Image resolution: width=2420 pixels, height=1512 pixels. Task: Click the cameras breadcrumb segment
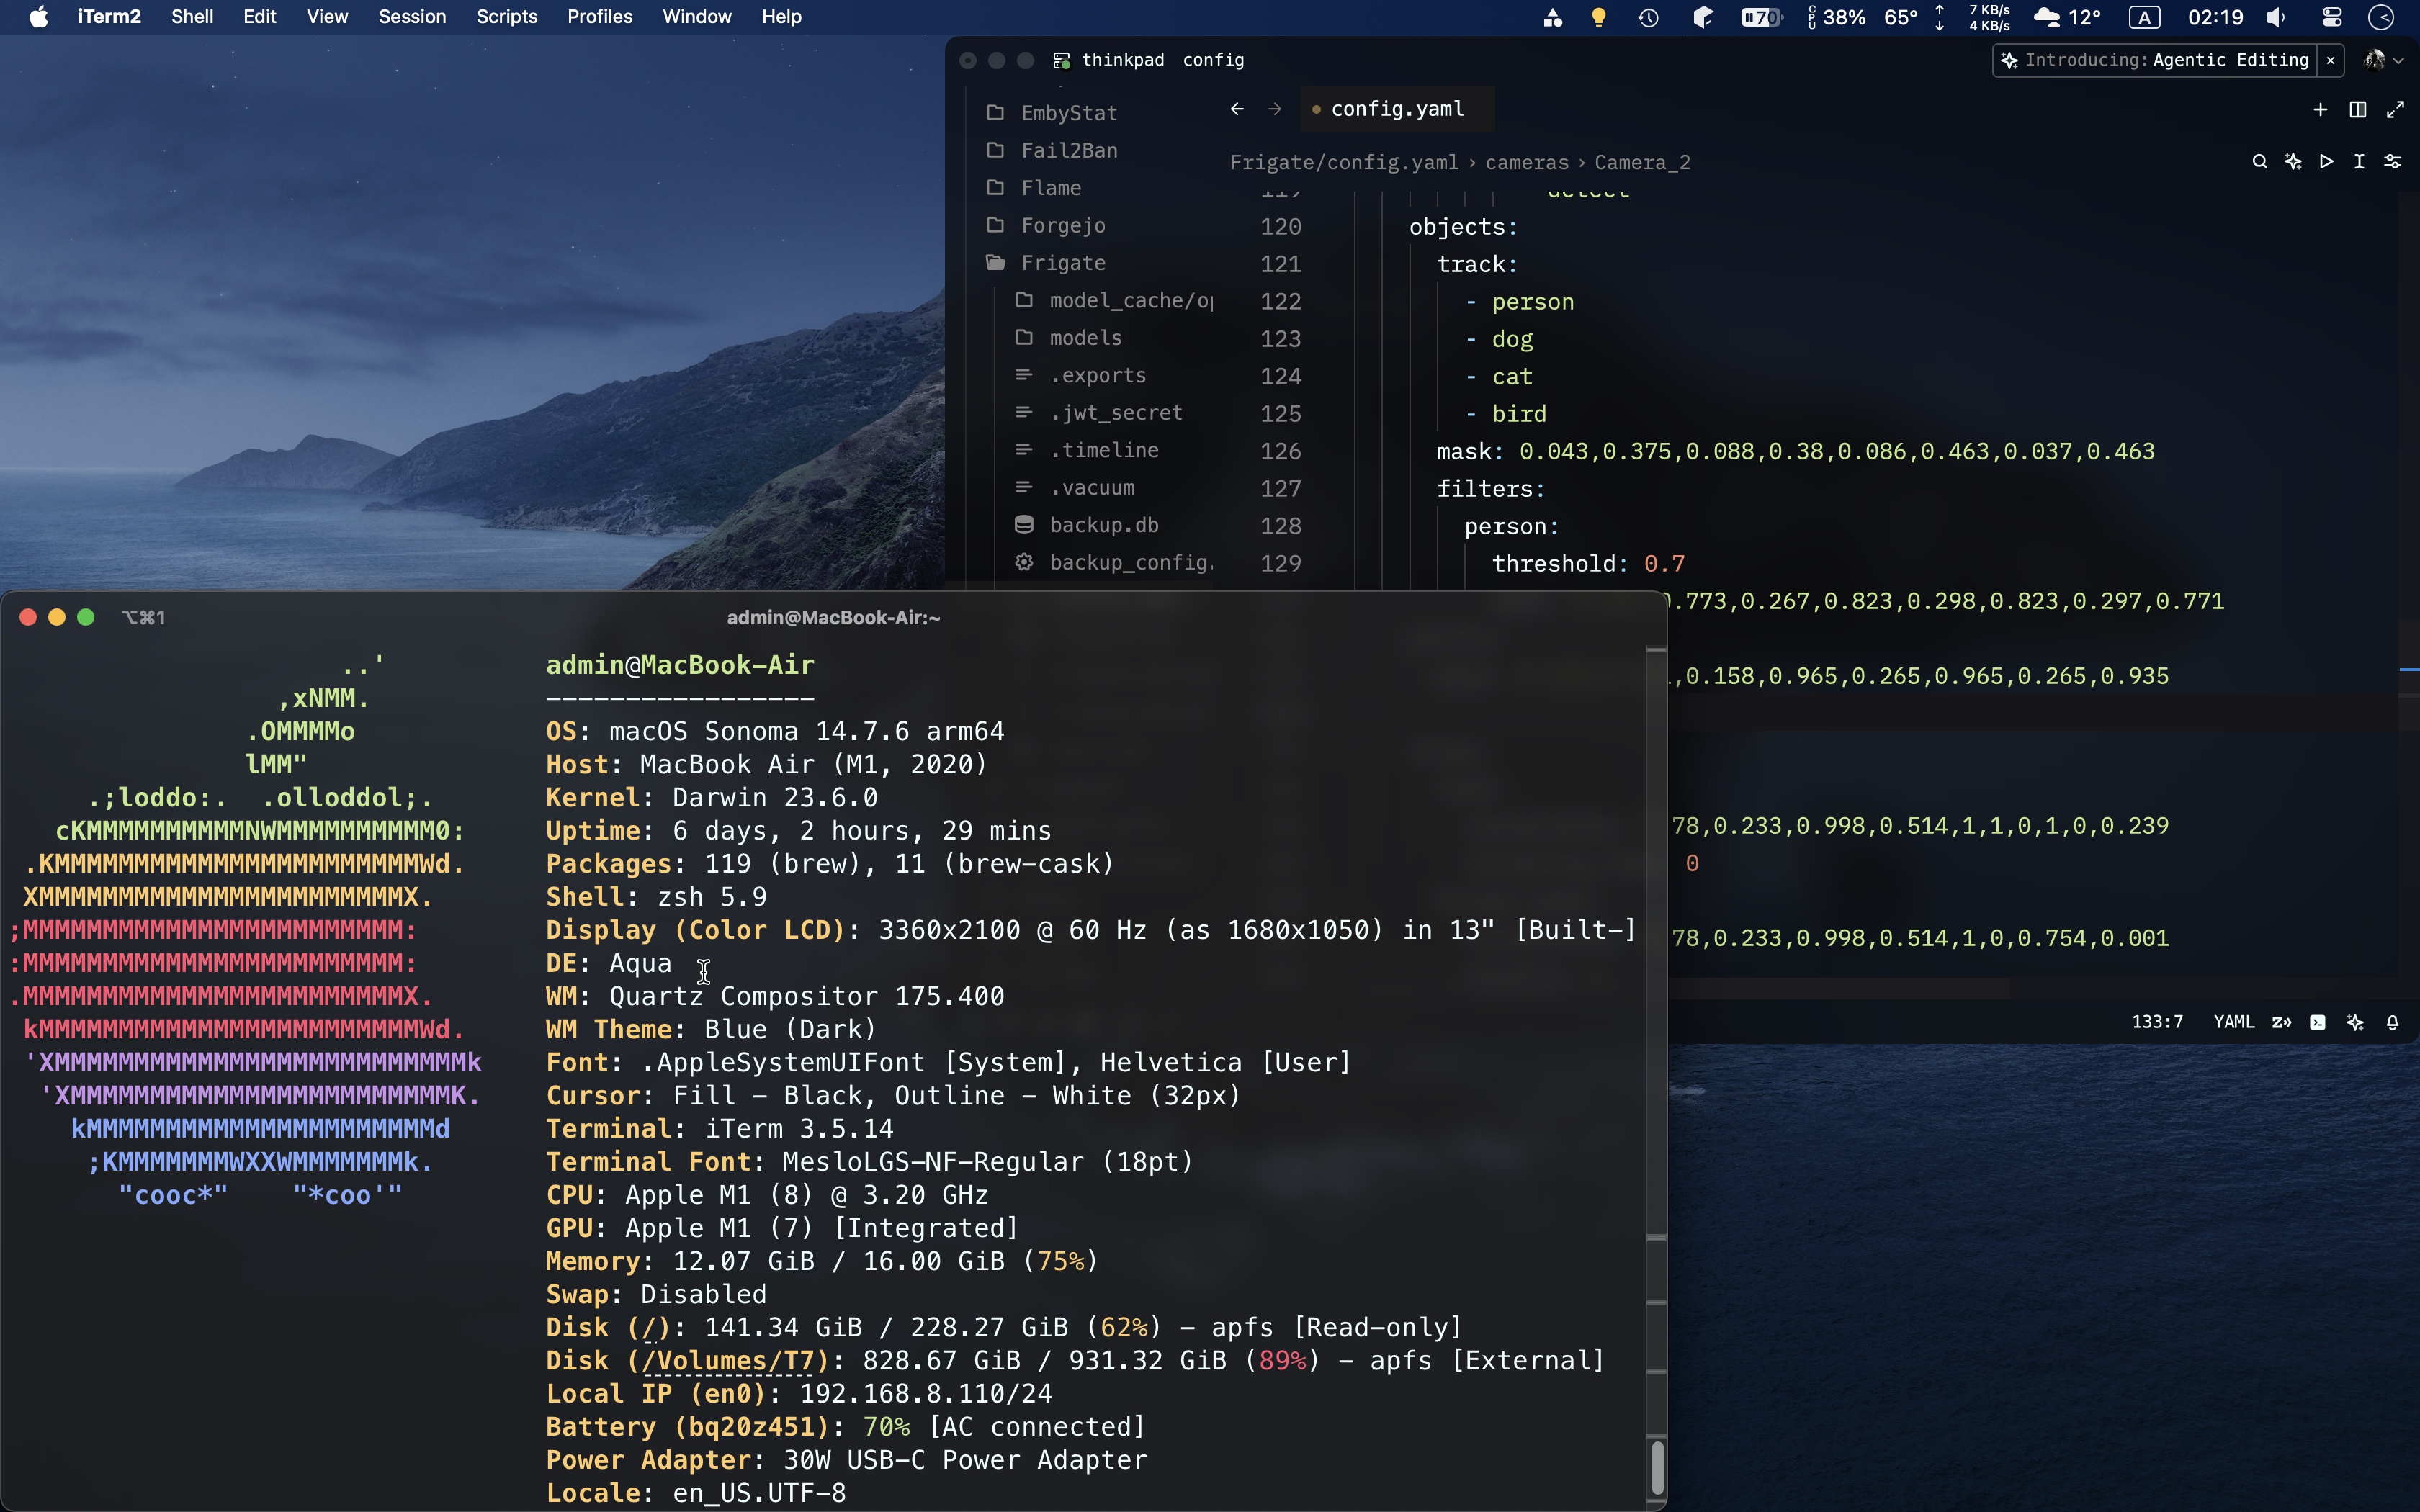pyautogui.click(x=1526, y=163)
